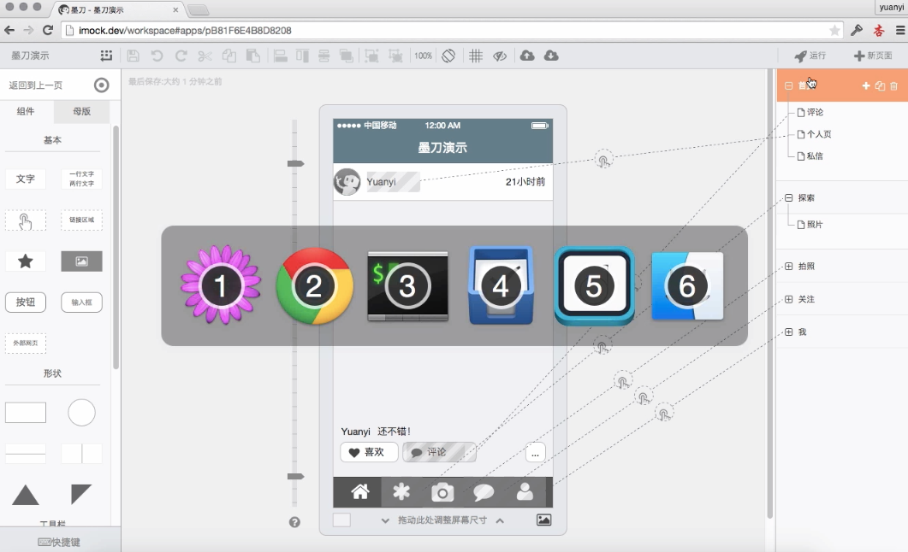Click the home icon in the phone tab bar
The width and height of the screenshot is (908, 552).
pos(360,491)
